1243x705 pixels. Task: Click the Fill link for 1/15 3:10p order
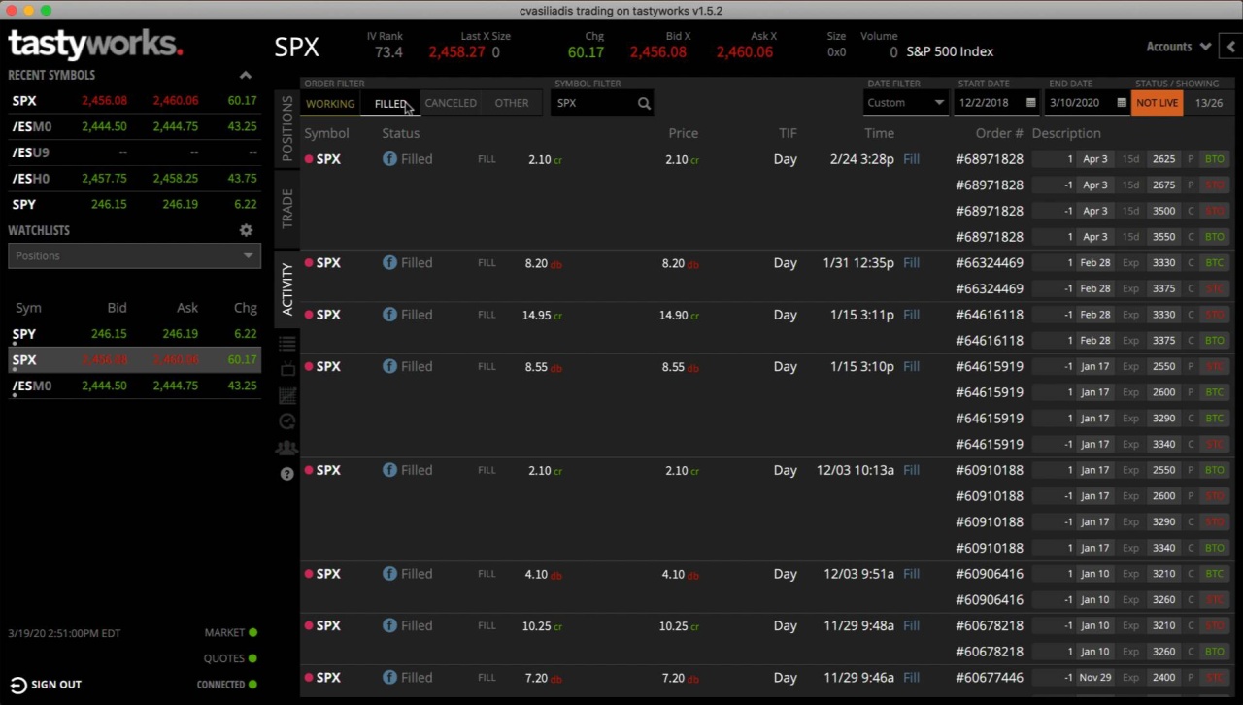click(x=911, y=366)
